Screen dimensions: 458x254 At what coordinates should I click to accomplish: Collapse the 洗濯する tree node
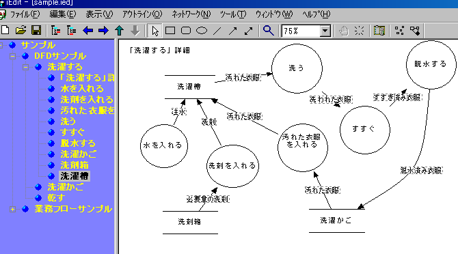click(x=26, y=67)
